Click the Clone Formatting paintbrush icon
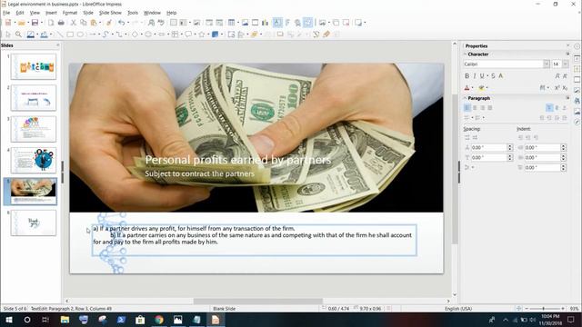The width and height of the screenshot is (582, 327). (x=109, y=23)
